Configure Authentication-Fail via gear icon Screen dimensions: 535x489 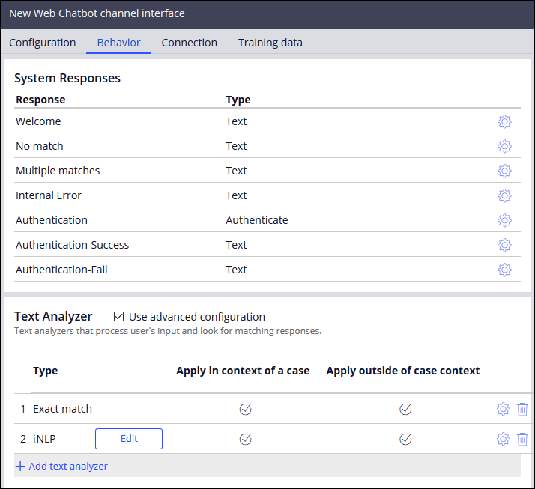coord(504,270)
